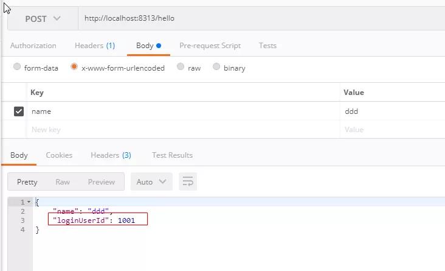Click the Value column header
This screenshot has width=445, height=271.
(354, 93)
